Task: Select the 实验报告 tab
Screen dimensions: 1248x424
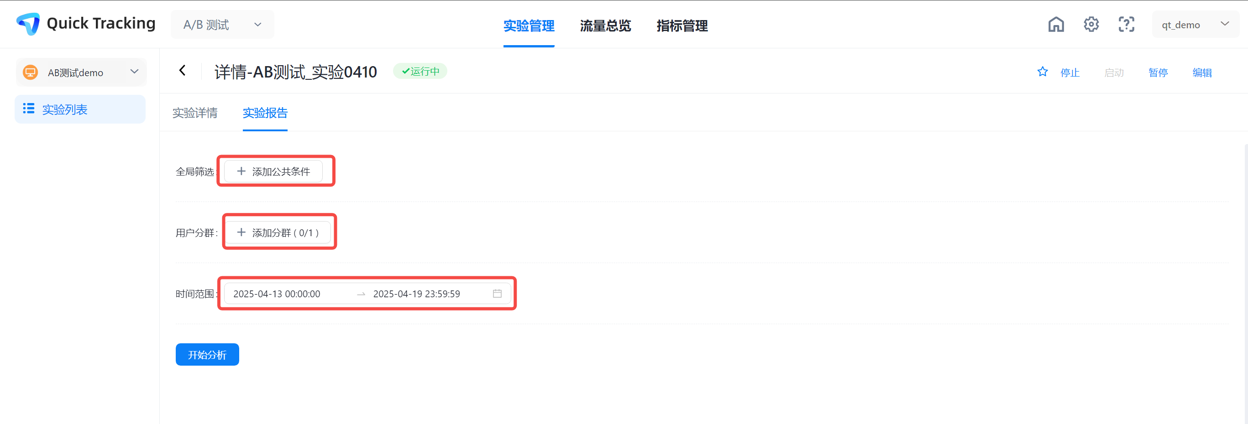Action: [x=265, y=113]
